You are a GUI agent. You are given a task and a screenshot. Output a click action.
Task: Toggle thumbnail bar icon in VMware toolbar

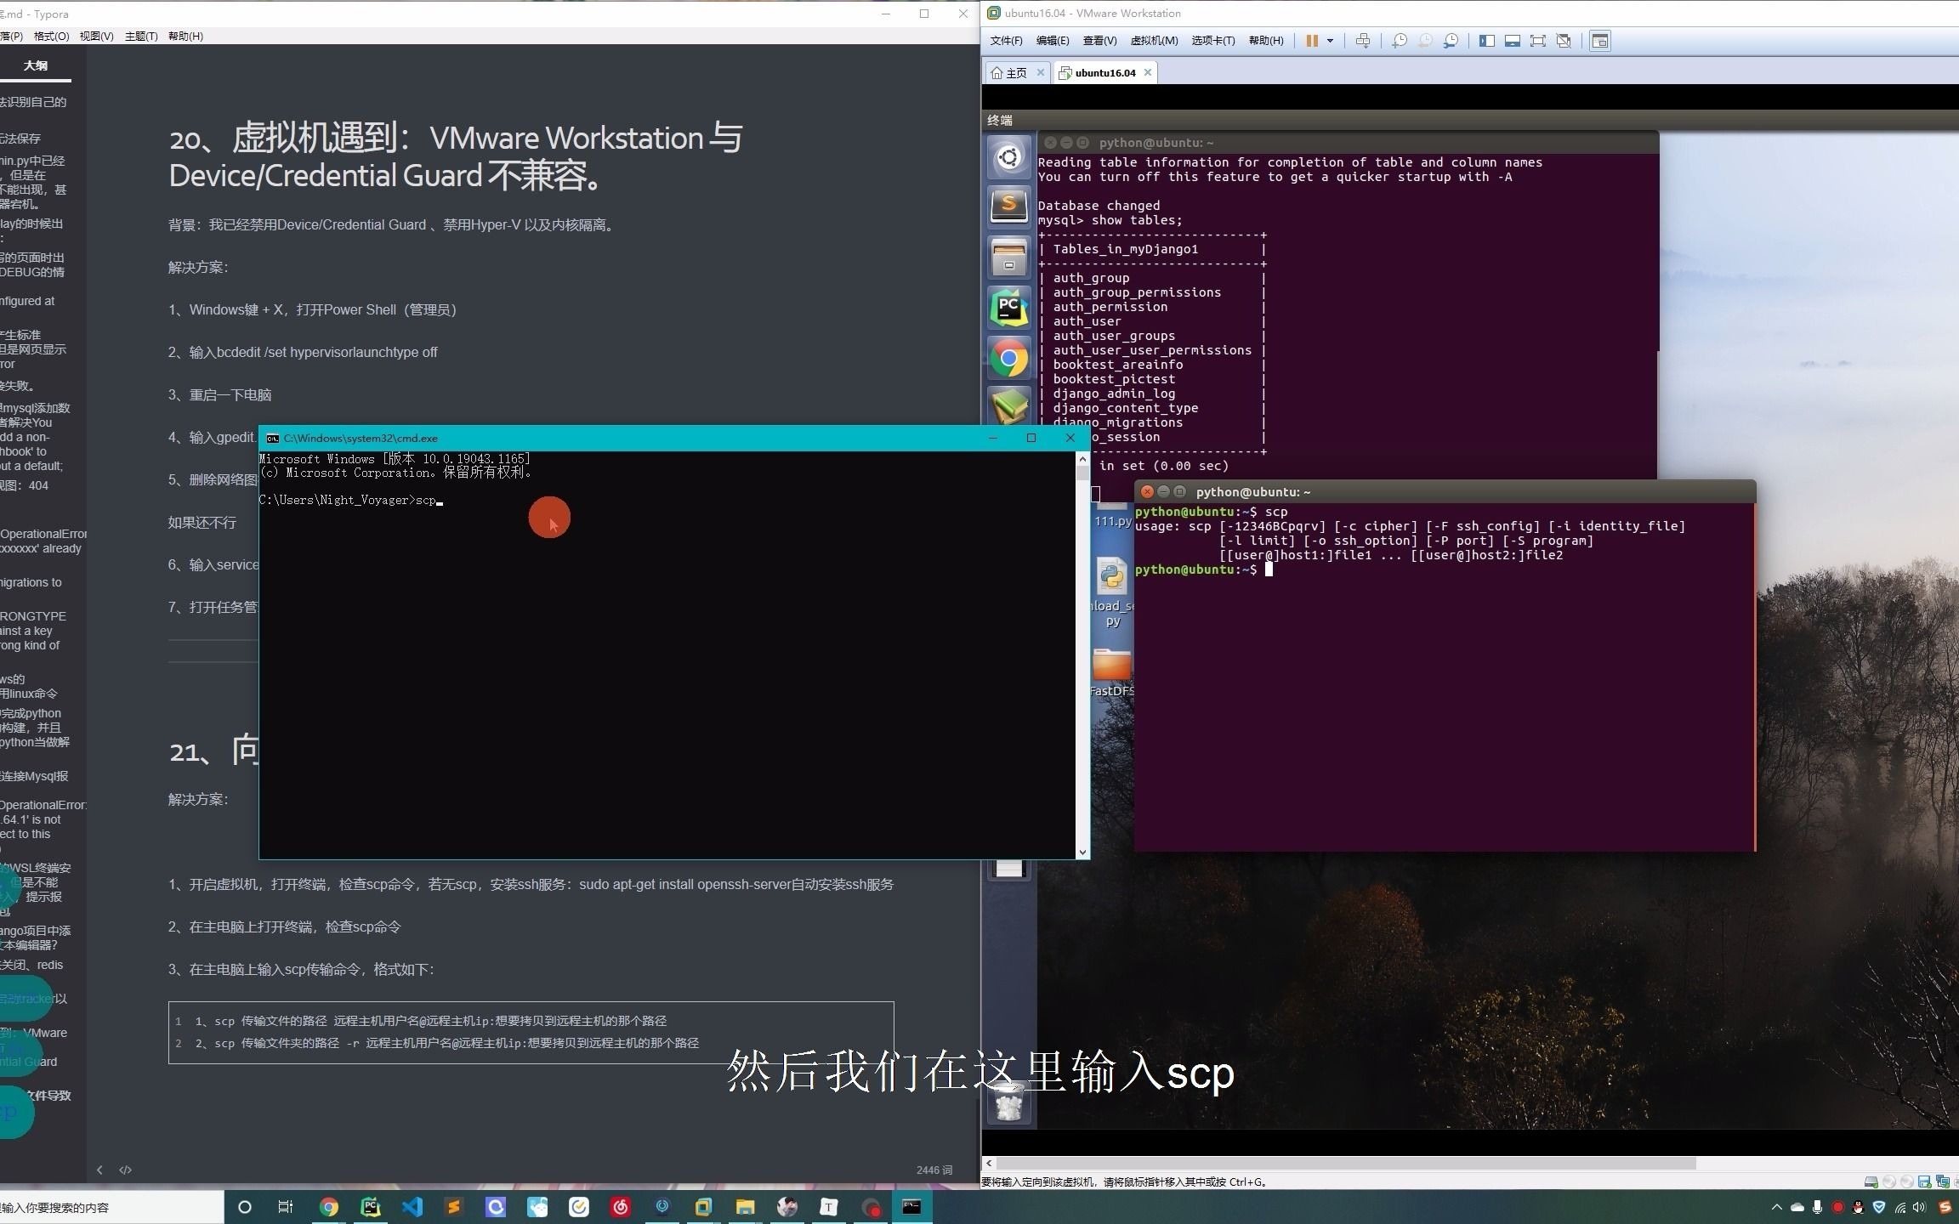click(1512, 41)
